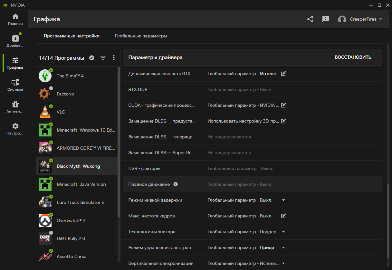Click the ВОССТАНОВИТЬ button
Screen dimensions: 392x270
[353, 57]
